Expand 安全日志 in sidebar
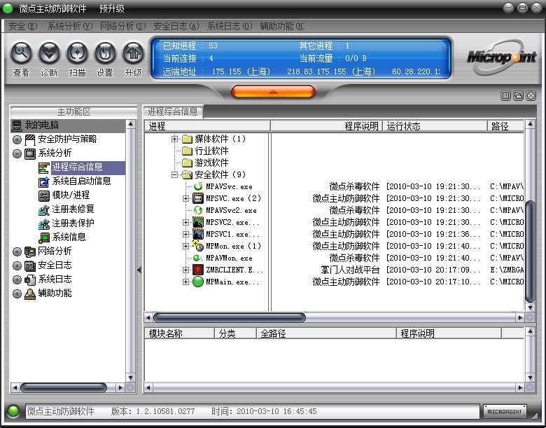The image size is (546, 428). 17,265
